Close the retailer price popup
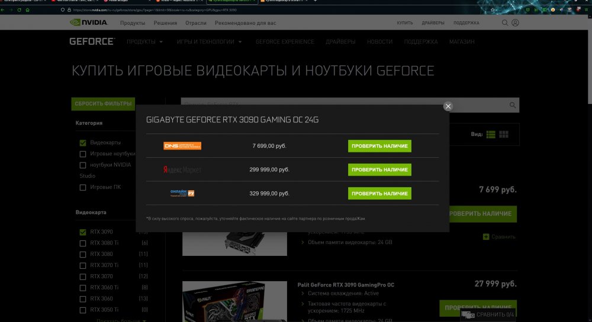 click(x=448, y=106)
